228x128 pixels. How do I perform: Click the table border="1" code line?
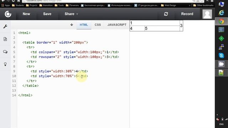(x=55, y=42)
